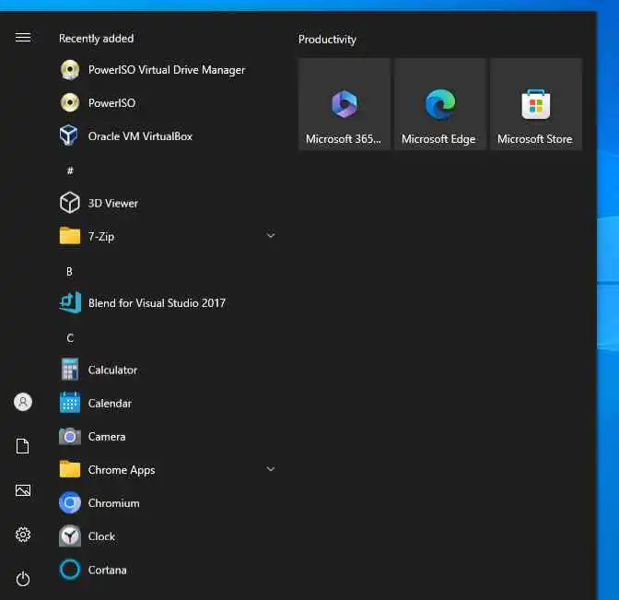Click the B letter group header
This screenshot has width=619, height=600.
click(x=69, y=271)
